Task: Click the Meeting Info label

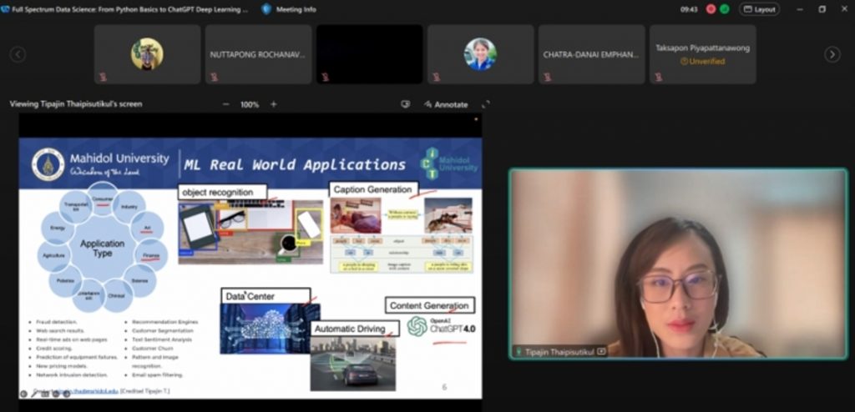Action: tap(298, 9)
